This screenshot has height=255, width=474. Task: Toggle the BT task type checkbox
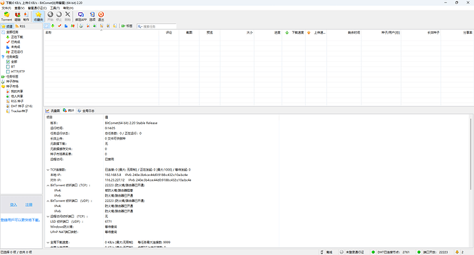pyautogui.click(x=8, y=67)
